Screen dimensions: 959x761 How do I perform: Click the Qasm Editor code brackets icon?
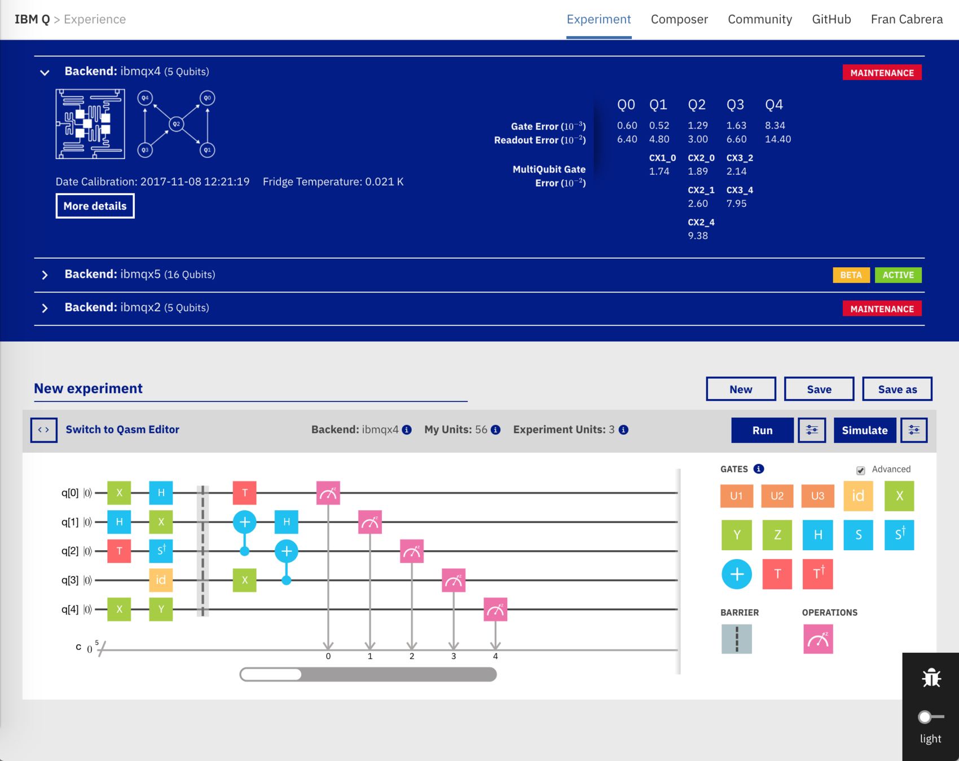(43, 430)
